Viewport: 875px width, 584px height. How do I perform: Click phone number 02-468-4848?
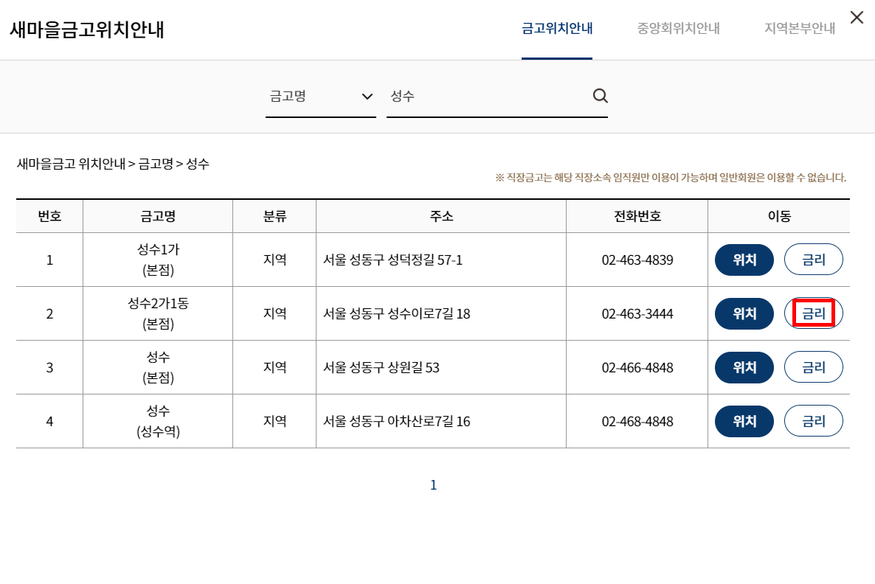637,421
